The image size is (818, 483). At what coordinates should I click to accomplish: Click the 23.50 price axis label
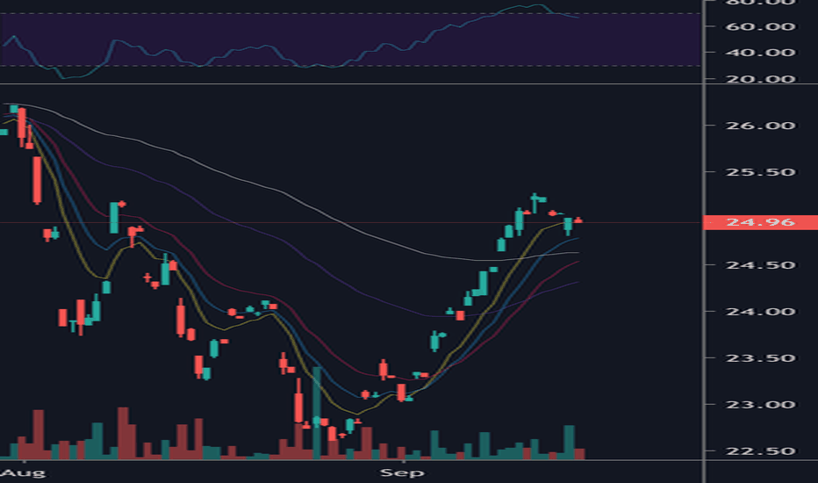click(x=761, y=358)
